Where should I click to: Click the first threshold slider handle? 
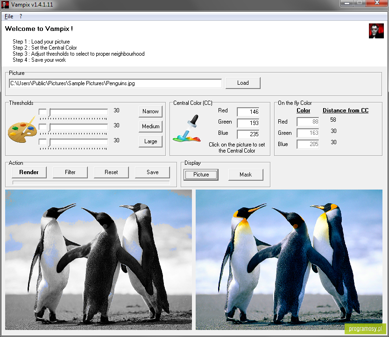tap(50, 112)
